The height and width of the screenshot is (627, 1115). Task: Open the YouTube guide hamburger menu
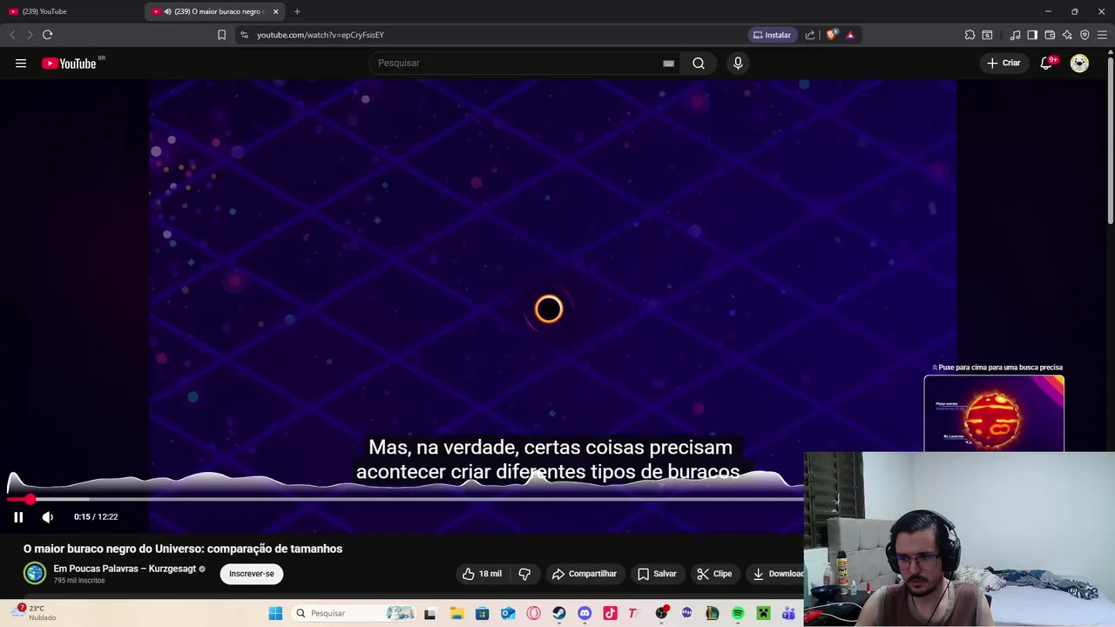pyautogui.click(x=21, y=63)
